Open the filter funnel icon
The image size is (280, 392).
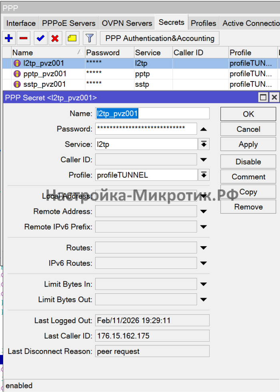click(90, 38)
